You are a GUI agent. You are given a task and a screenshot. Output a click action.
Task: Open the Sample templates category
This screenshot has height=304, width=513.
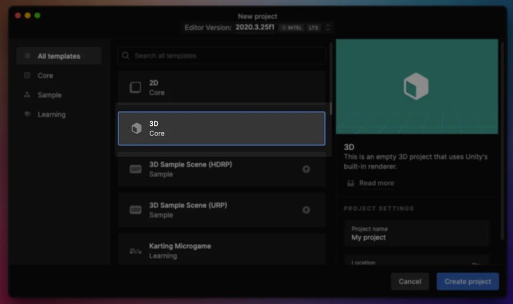49,95
